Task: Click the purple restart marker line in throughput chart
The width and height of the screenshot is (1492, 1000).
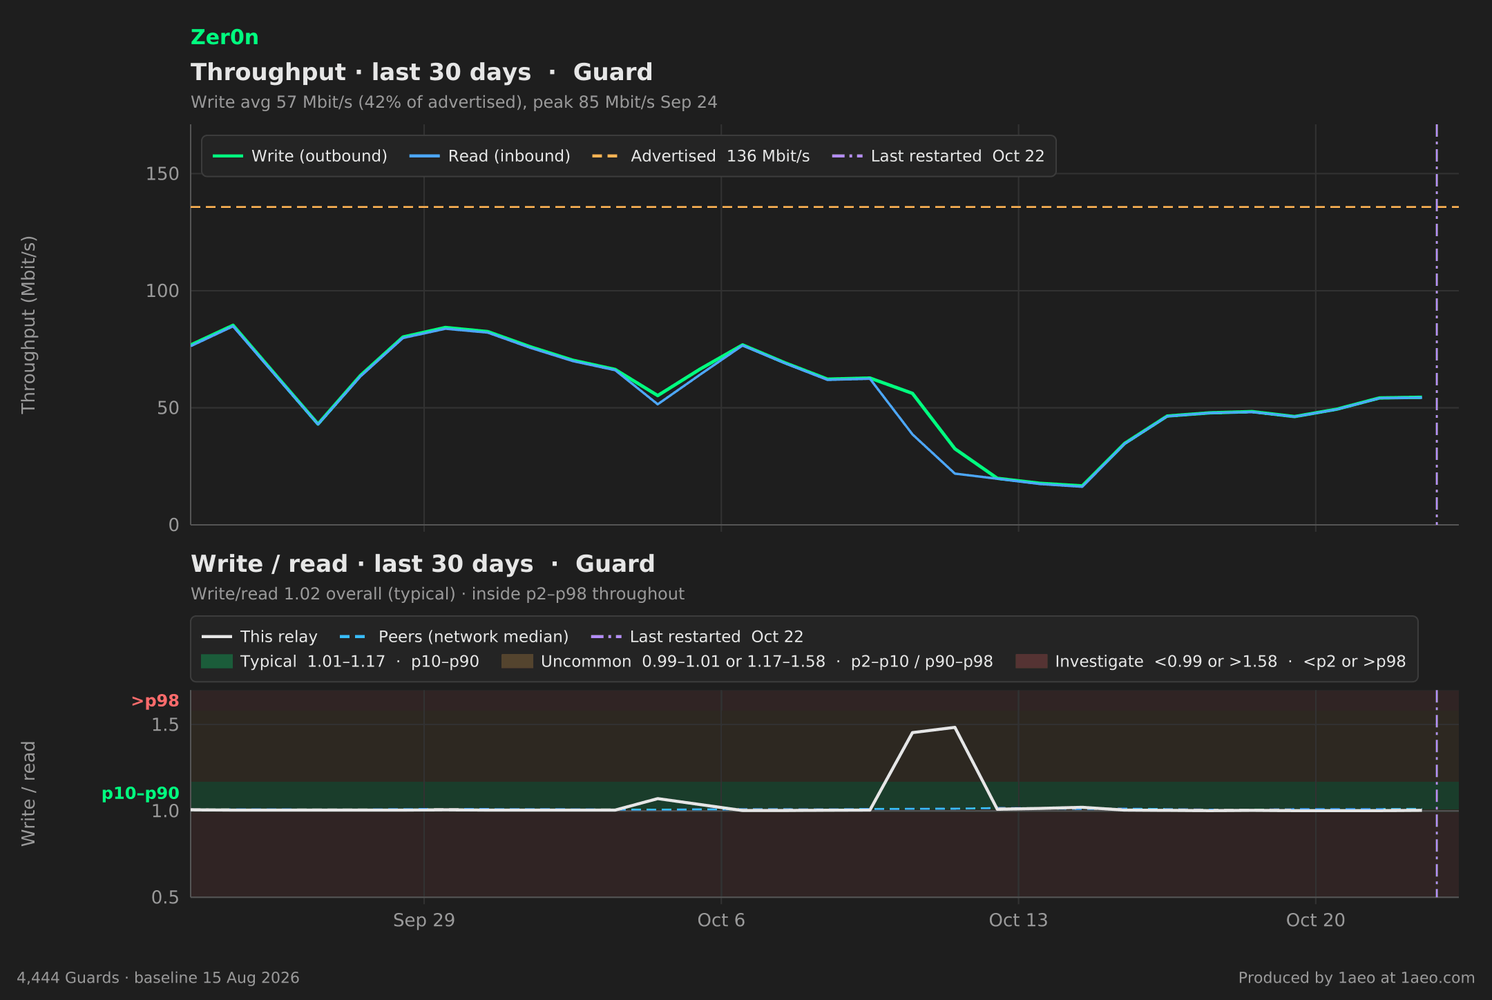Action: click(1437, 325)
